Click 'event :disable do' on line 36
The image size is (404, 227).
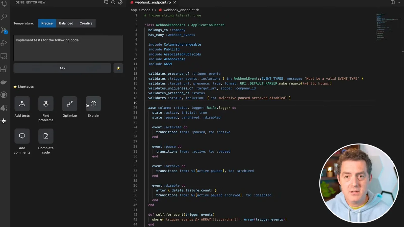click(169, 185)
